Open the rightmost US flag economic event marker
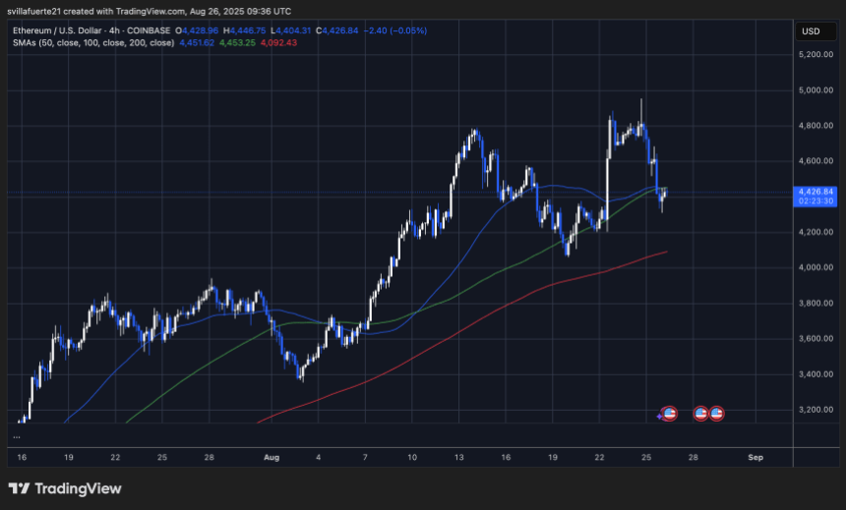The height and width of the screenshot is (510, 846). pos(717,414)
